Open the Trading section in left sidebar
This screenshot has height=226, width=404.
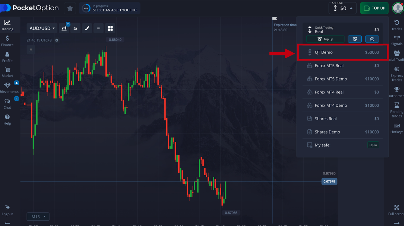point(7,25)
